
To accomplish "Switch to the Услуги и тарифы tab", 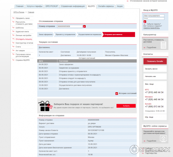I will coord(35,6).
